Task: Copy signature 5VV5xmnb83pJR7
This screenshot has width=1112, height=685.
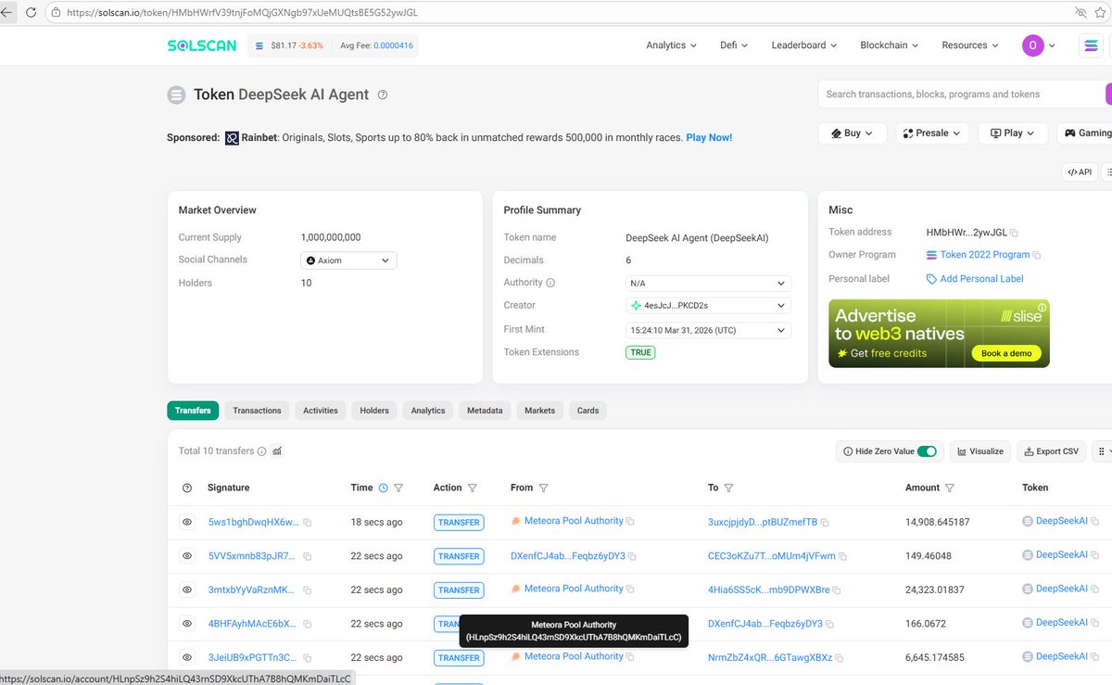Action: (308, 556)
